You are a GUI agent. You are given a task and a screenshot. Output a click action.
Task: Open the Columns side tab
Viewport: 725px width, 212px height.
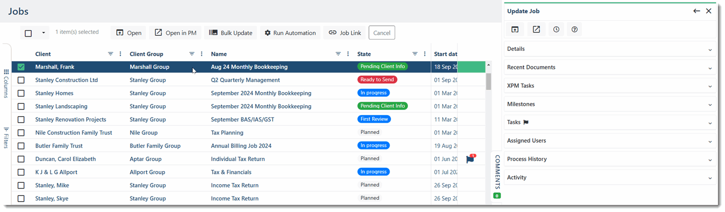click(x=6, y=84)
